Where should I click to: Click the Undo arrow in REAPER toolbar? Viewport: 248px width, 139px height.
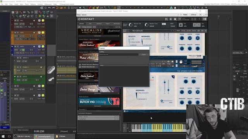[x=50, y=8]
